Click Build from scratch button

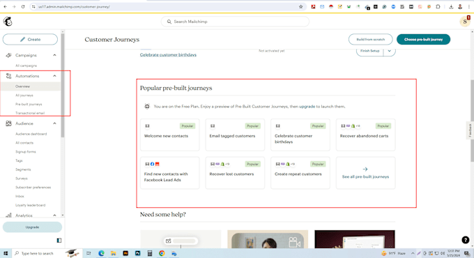click(x=370, y=39)
